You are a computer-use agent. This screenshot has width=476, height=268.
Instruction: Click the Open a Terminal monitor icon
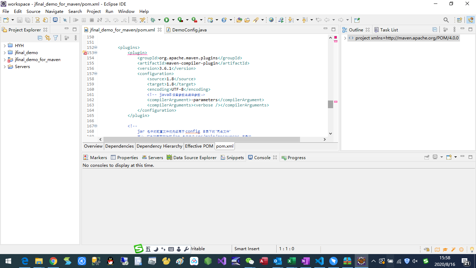55,20
